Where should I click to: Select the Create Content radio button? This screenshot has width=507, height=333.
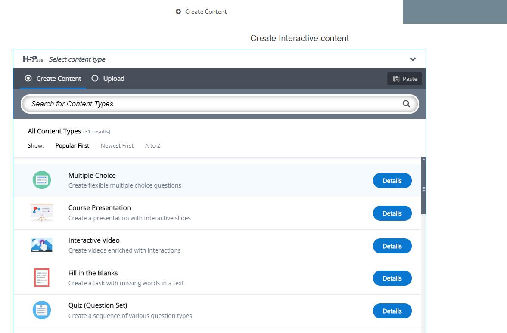[x=28, y=78]
